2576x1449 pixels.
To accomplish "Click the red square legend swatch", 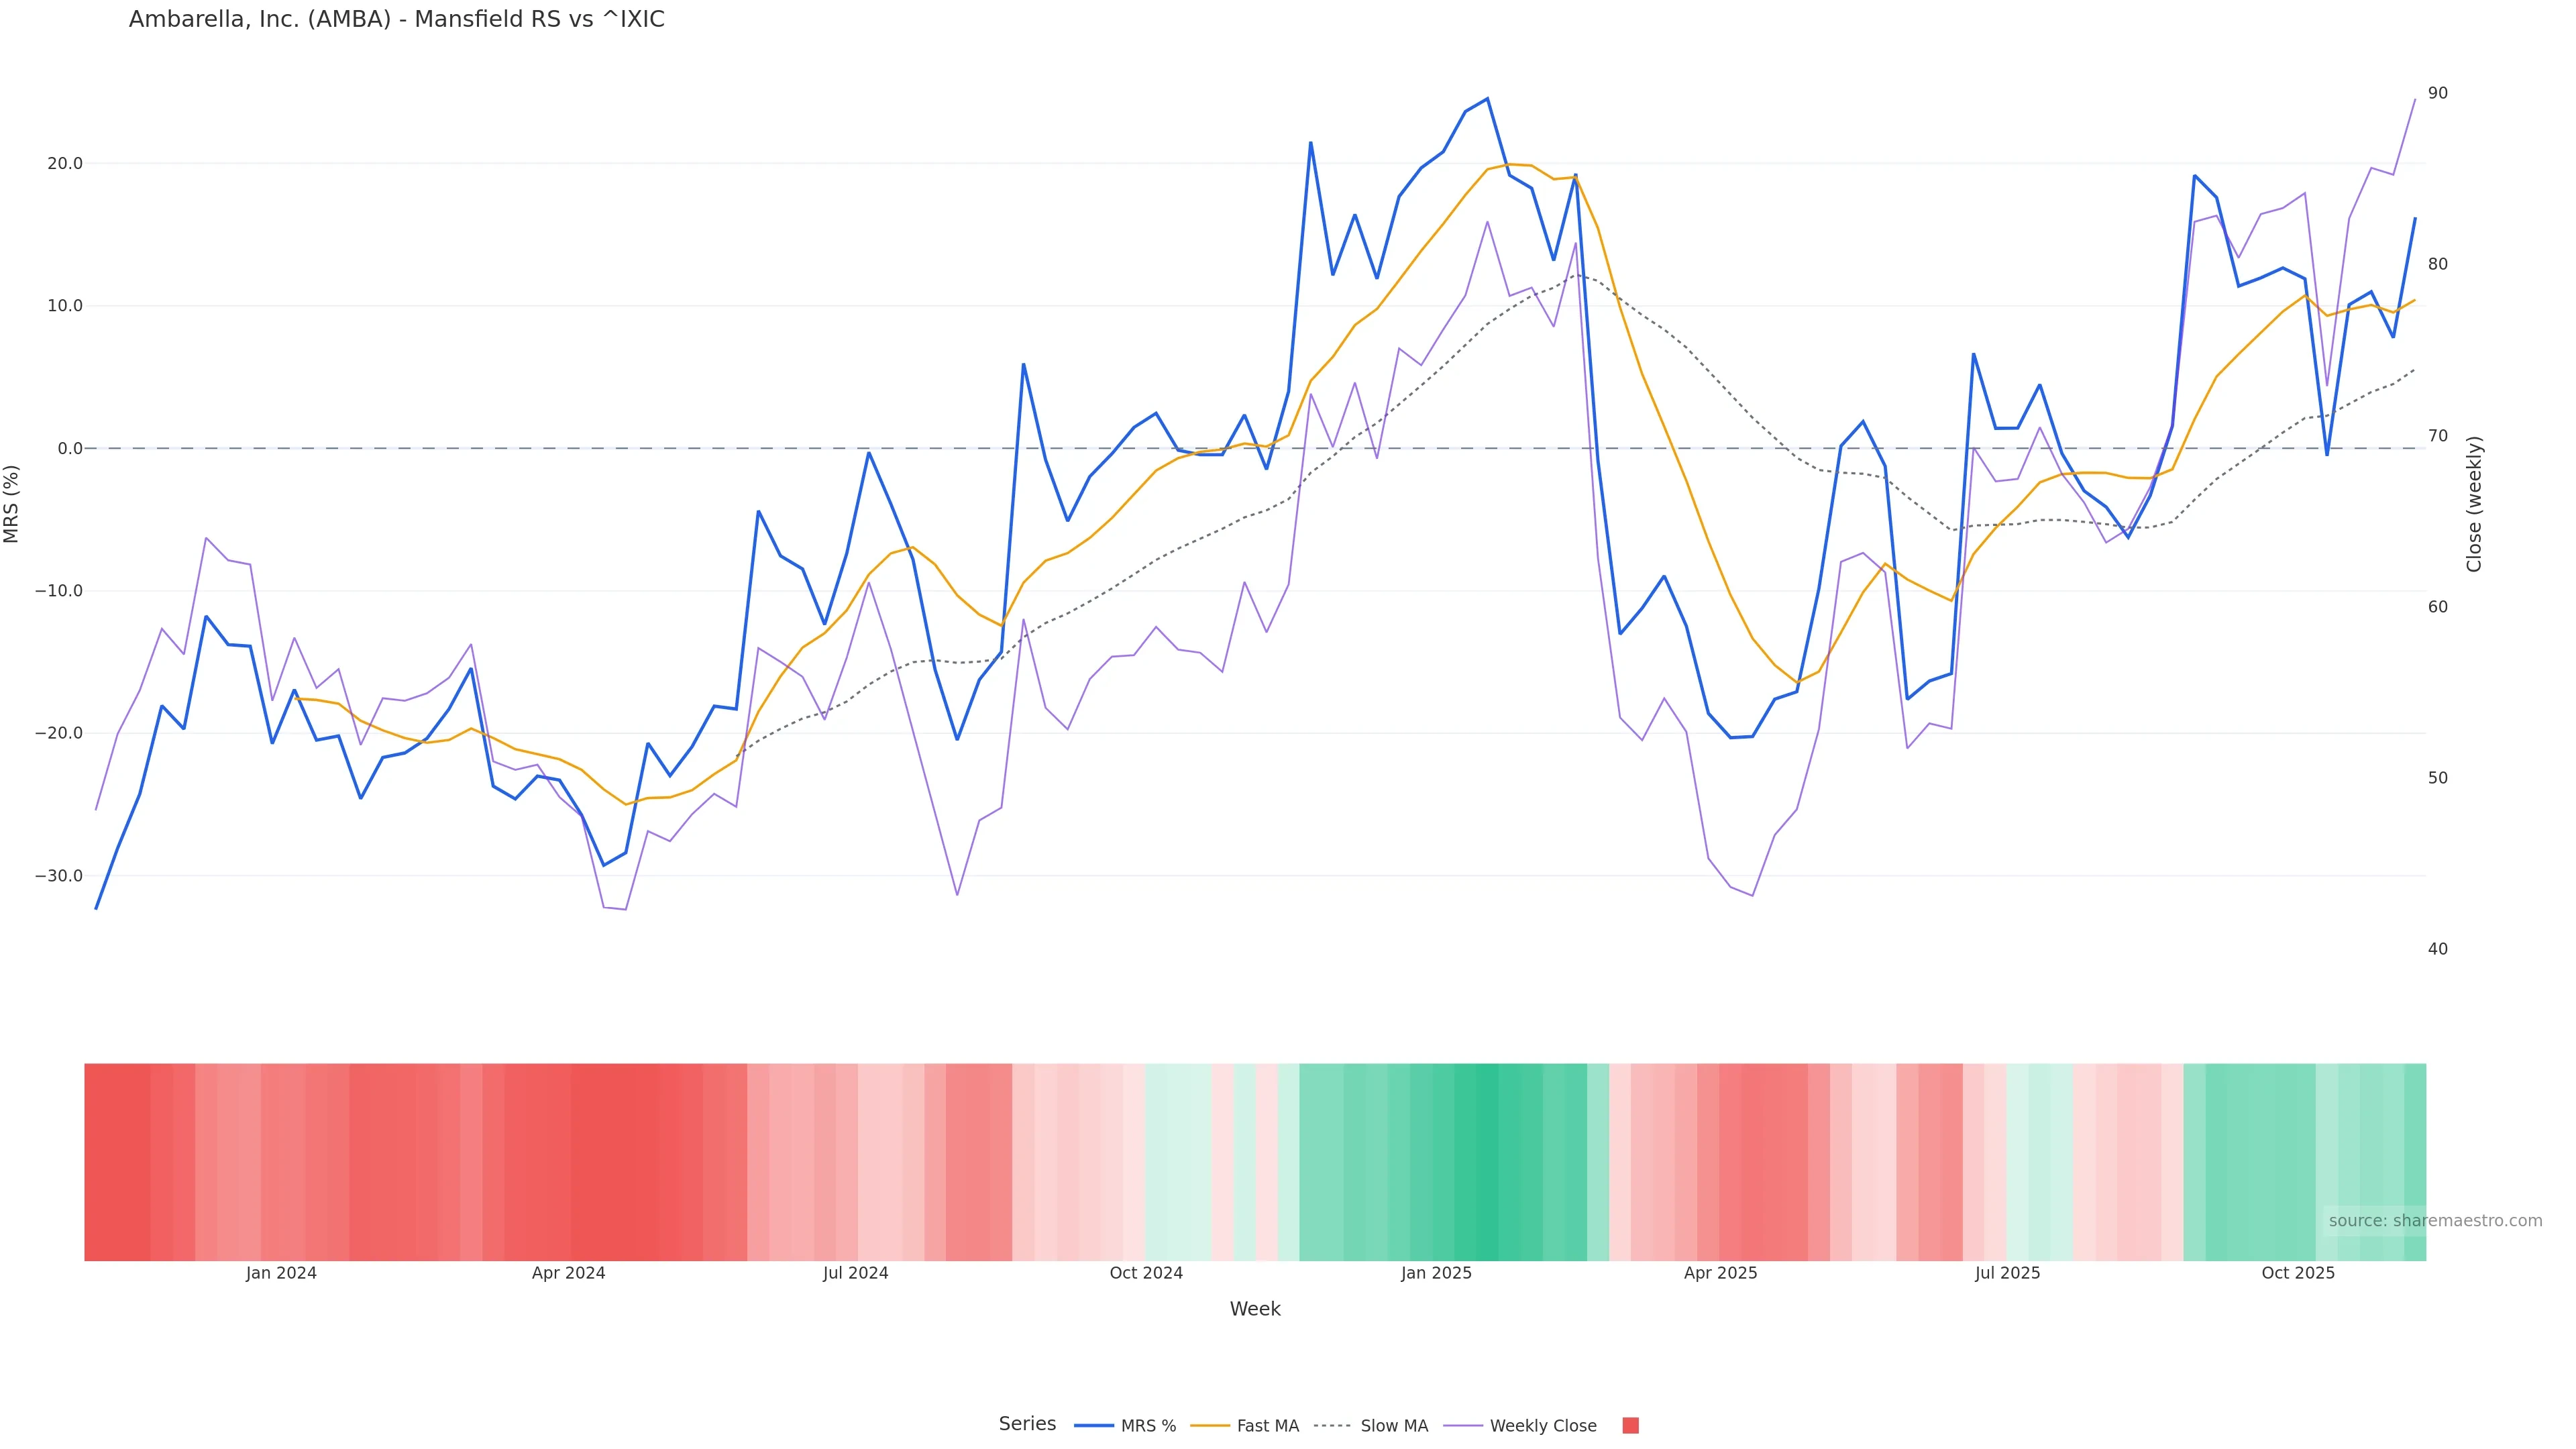I will [1630, 1426].
